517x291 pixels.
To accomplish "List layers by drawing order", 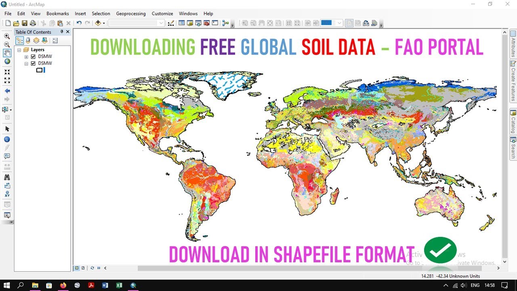I will (19, 40).
